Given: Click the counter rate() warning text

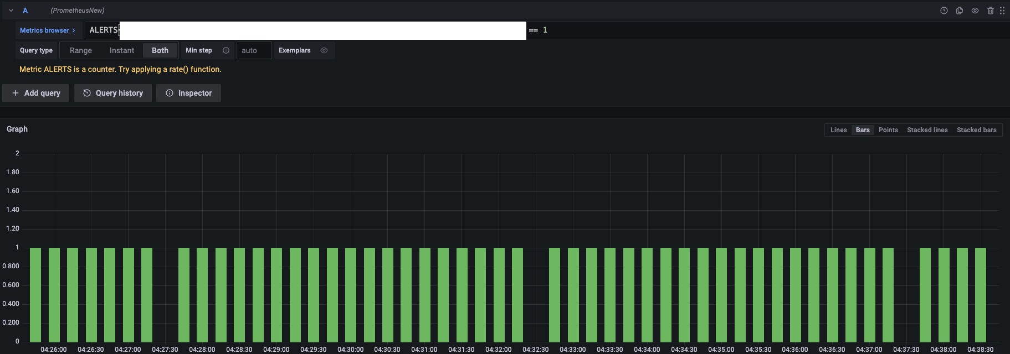Looking at the screenshot, I should 120,69.
